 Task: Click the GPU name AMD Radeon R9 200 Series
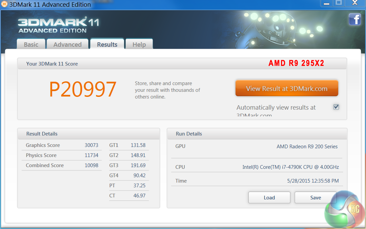point(307,146)
